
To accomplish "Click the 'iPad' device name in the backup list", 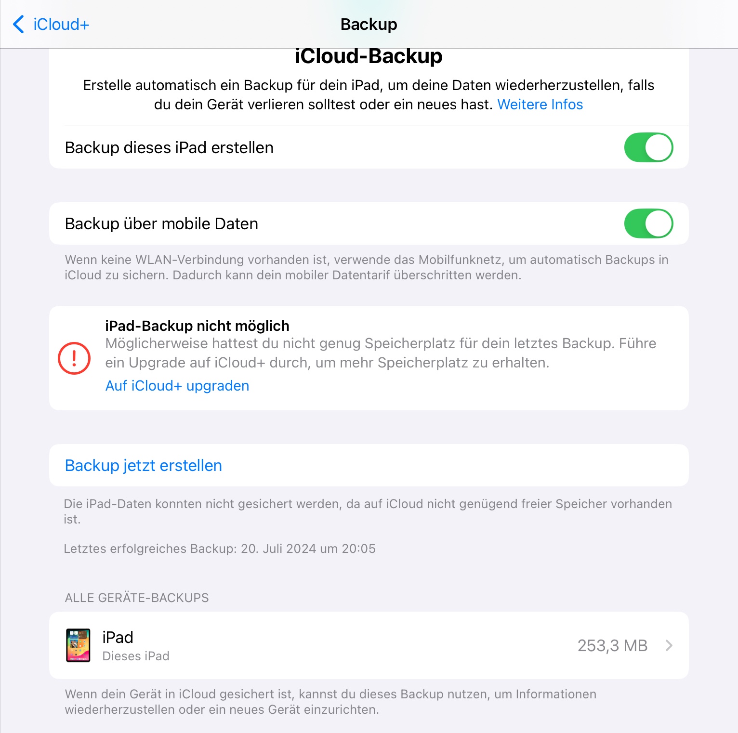I will point(118,637).
